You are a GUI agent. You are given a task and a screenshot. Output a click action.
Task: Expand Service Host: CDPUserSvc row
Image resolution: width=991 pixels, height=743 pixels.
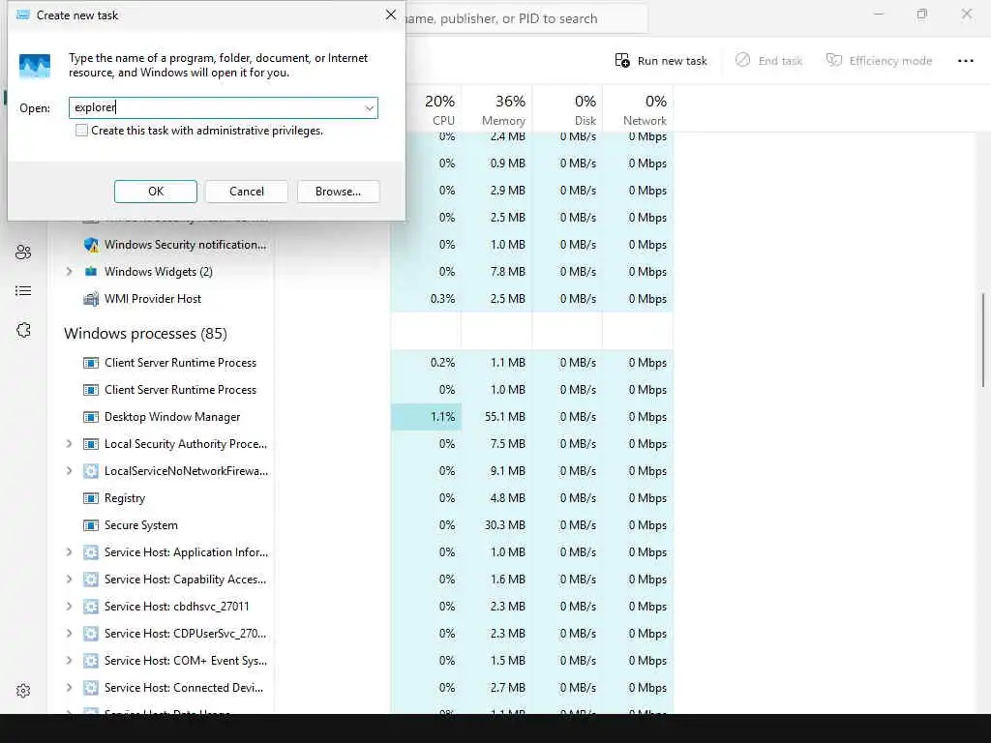pyautogui.click(x=69, y=633)
